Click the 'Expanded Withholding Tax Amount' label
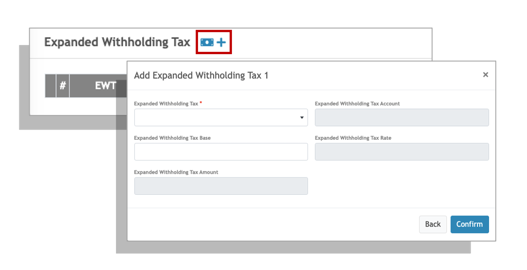This screenshot has height=270, width=527. coord(176,172)
